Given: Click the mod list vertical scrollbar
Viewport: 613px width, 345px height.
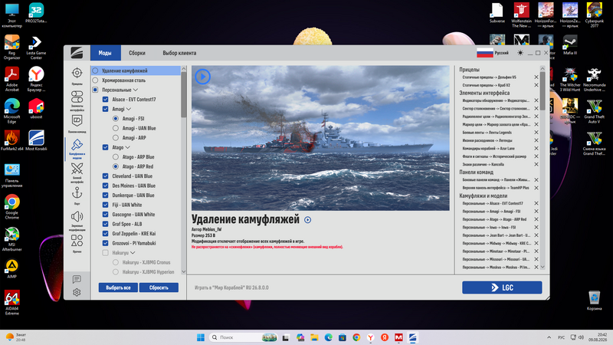Looking at the screenshot, I should click(x=183, y=94).
